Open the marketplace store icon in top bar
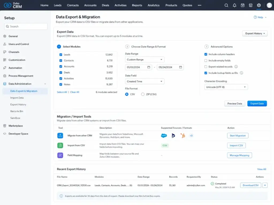The height and width of the screenshot is (205, 274). (x=250, y=5)
